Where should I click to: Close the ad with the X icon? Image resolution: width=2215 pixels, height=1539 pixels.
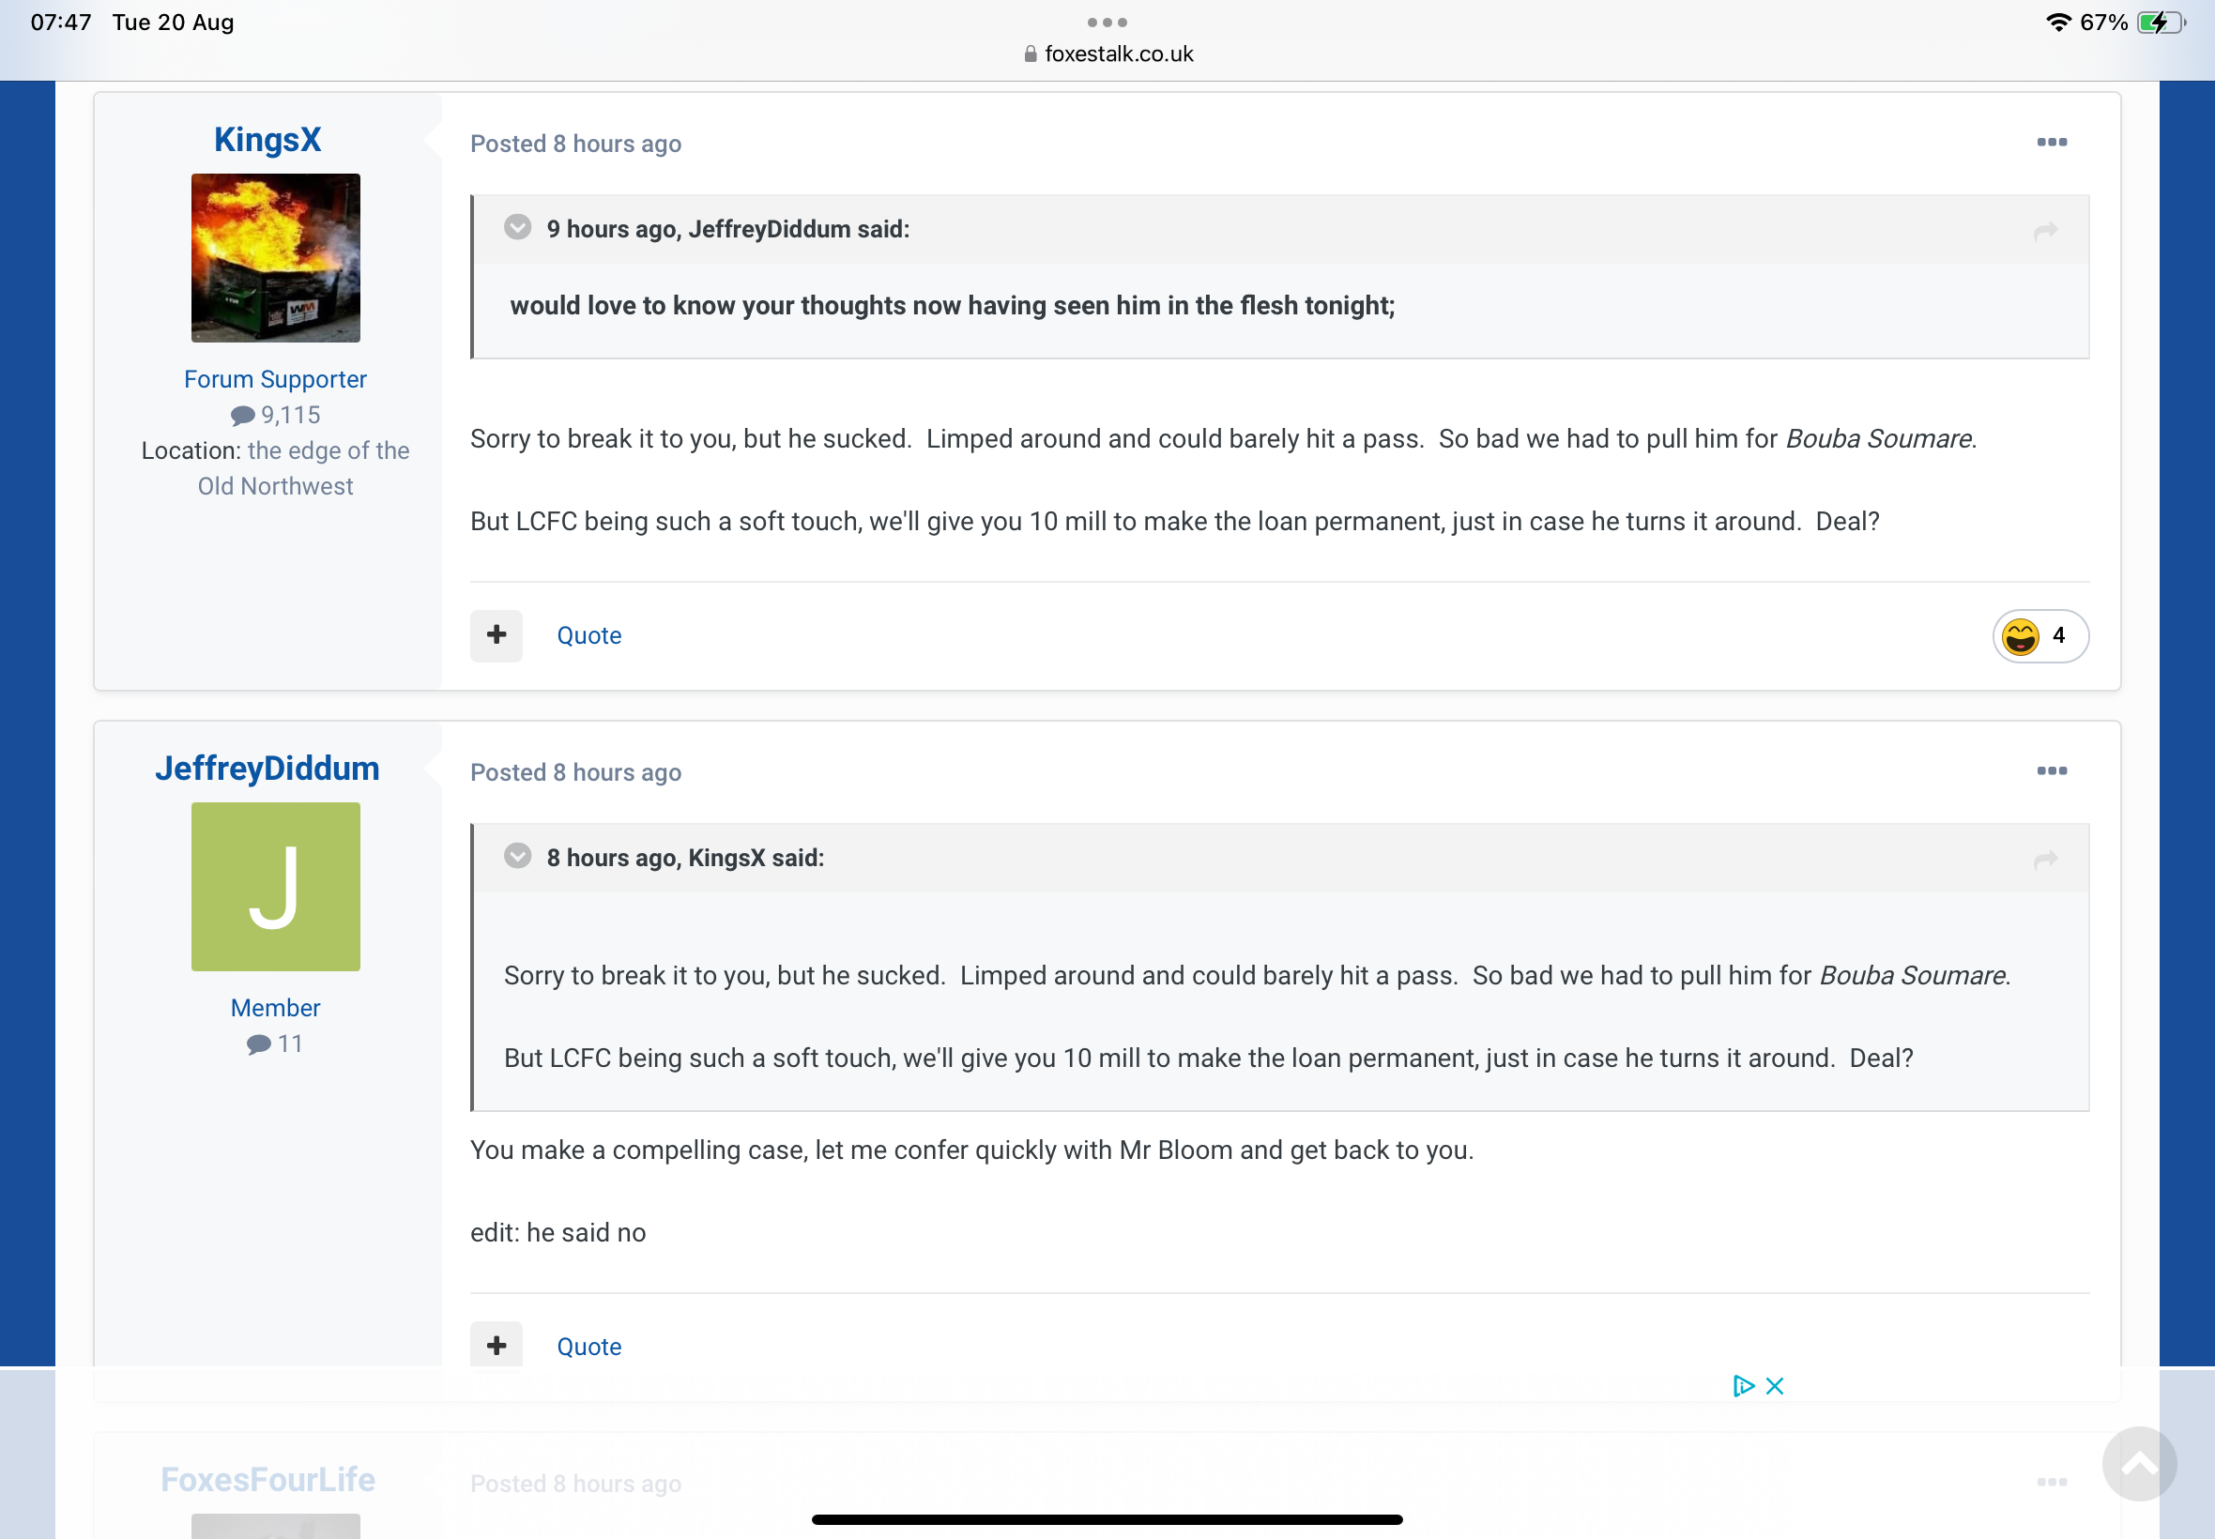click(x=1774, y=1386)
